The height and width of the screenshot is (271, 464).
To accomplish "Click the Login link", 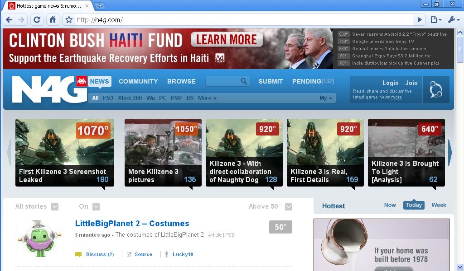I will pyautogui.click(x=390, y=83).
